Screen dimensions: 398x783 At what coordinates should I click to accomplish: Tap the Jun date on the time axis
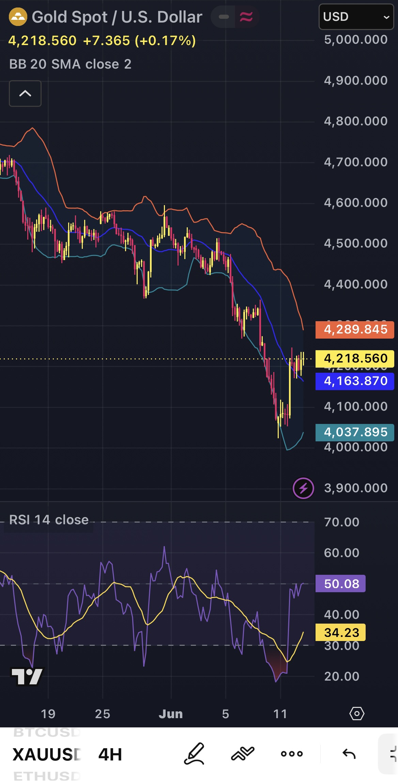(x=171, y=714)
